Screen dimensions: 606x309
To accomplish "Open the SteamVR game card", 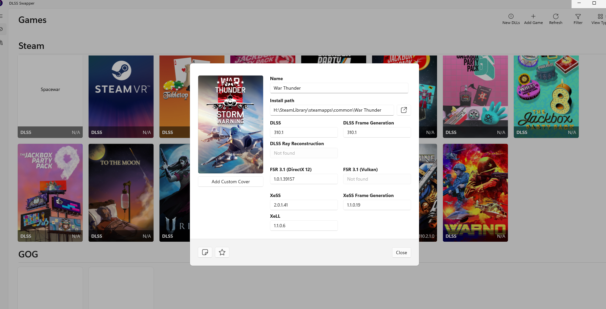I will tap(121, 97).
